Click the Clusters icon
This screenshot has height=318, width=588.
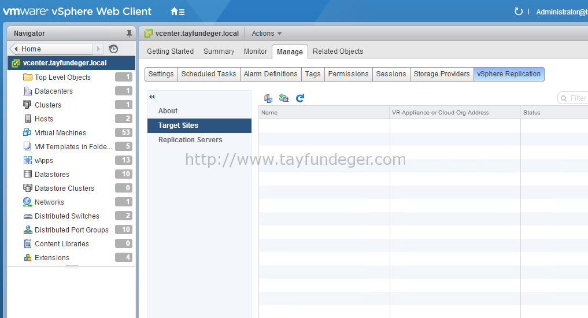point(27,105)
